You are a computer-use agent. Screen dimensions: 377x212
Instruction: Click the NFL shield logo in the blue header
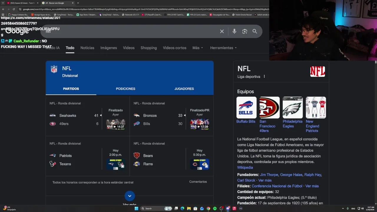pyautogui.click(x=54, y=69)
